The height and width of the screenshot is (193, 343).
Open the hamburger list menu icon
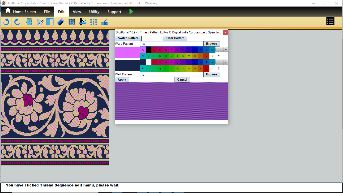click(330, 21)
